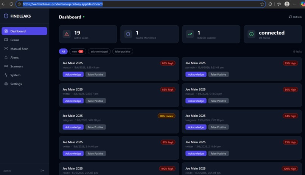Viewport: 305px width, 175px height.
Task: Acknowledge the manual 5:16:04 pm leak
Action: tap(196, 101)
